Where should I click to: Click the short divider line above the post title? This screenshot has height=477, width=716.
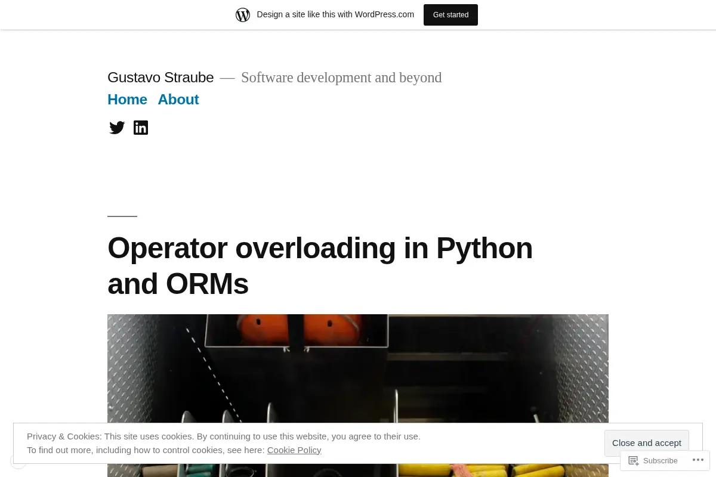(x=122, y=216)
